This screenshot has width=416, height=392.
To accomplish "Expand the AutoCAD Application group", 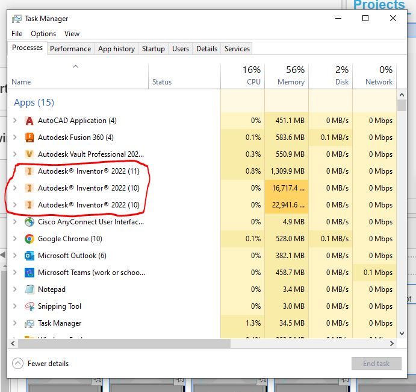I will point(15,121).
